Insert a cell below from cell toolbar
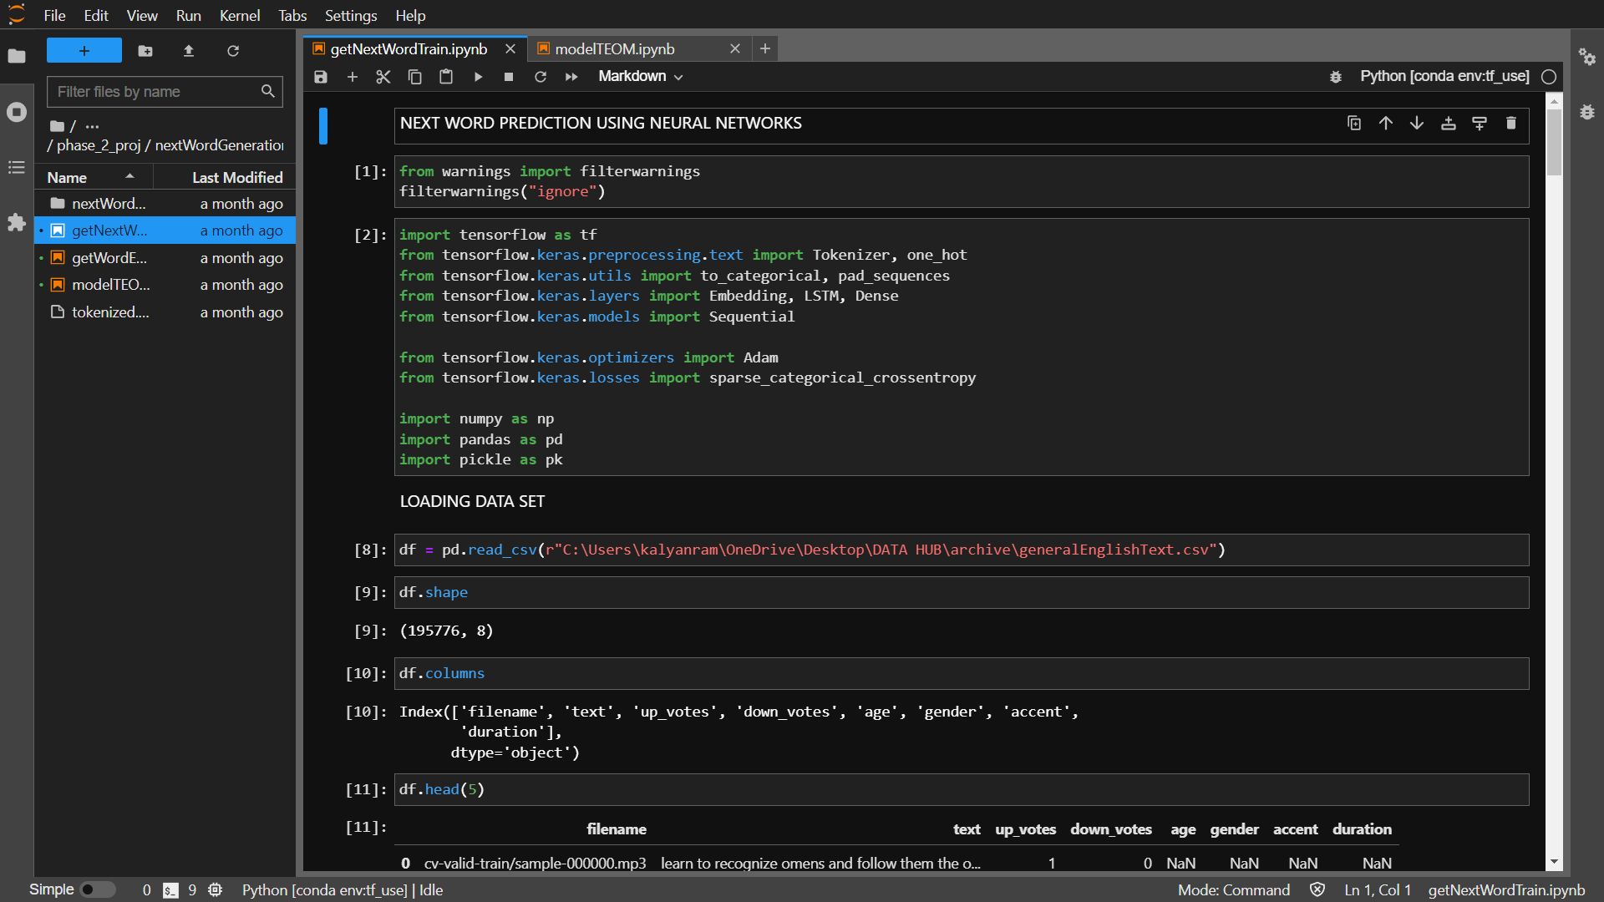Viewport: 1604px width, 902px height. [1480, 124]
